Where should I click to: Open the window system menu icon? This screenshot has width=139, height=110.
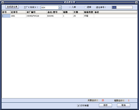3,2
